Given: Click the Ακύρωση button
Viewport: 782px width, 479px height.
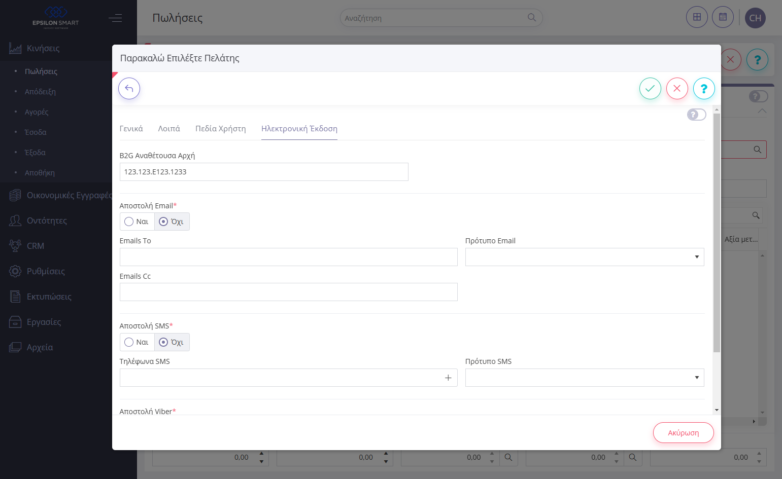Looking at the screenshot, I should [x=684, y=433].
